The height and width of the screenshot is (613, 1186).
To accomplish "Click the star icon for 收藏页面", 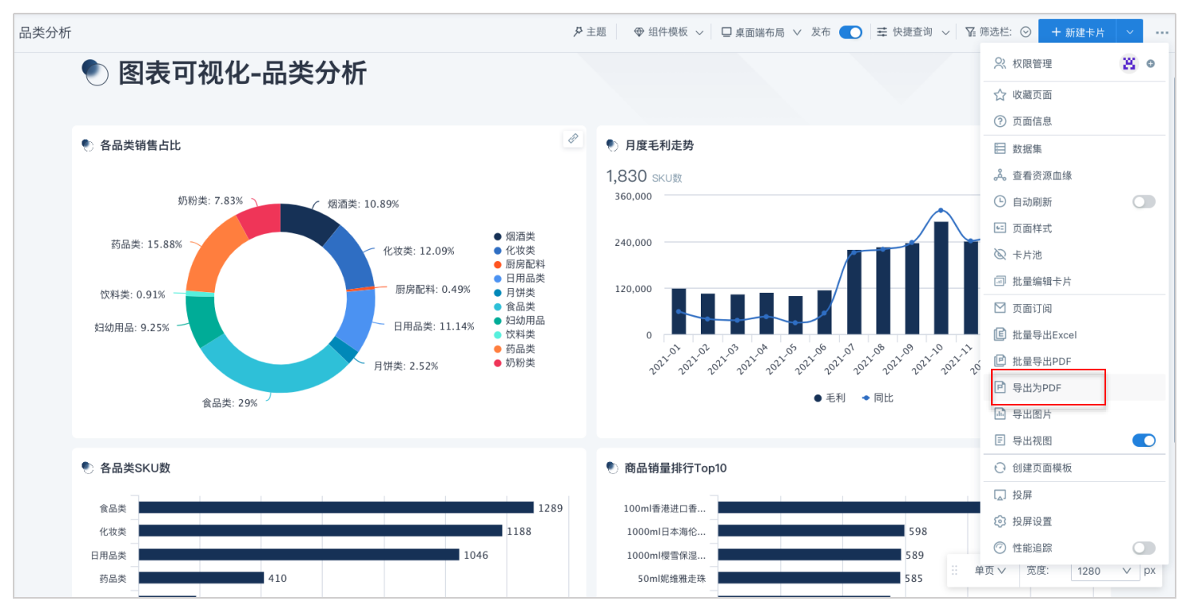I will click(x=999, y=95).
